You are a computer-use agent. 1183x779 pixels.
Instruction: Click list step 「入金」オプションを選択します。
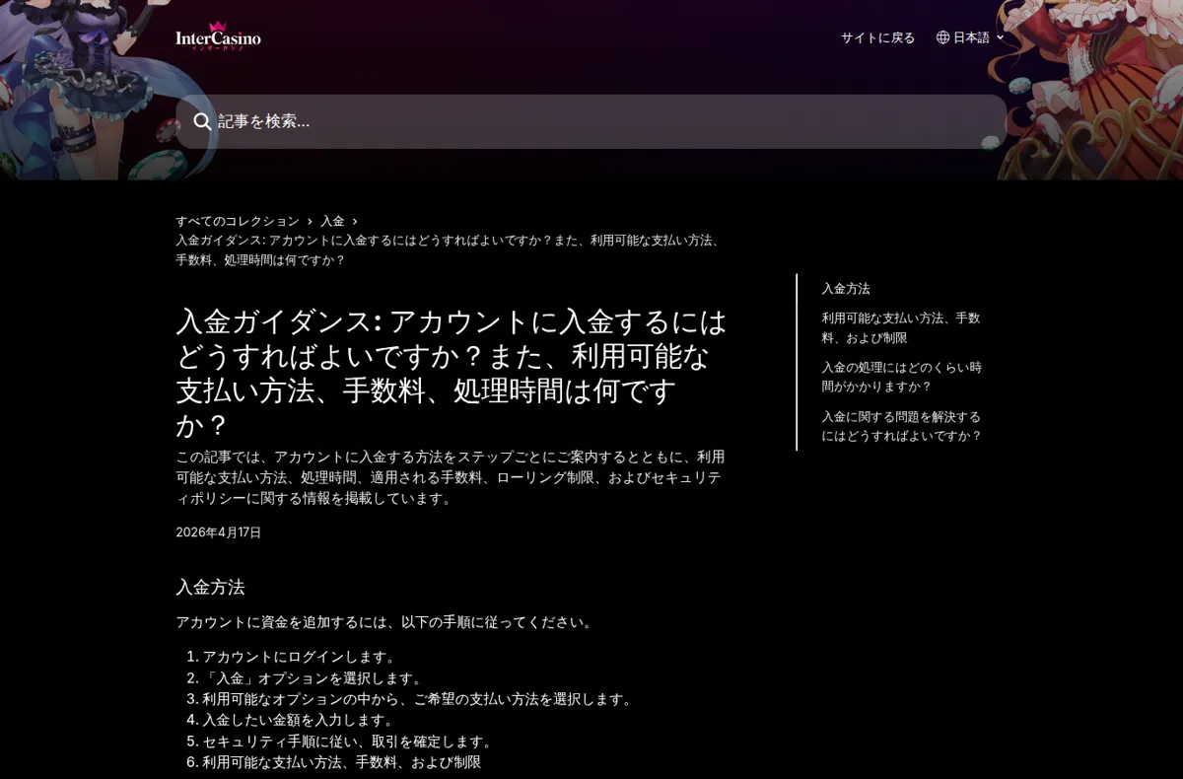314,678
